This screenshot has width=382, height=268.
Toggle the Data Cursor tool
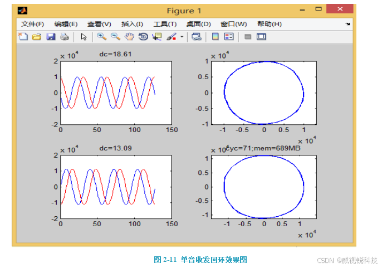pos(156,37)
